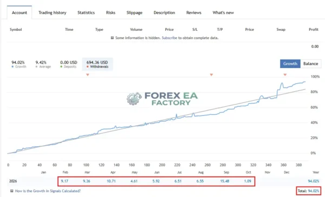Click the Subscribe link
Screen dimensions: 325x197
[170, 38]
